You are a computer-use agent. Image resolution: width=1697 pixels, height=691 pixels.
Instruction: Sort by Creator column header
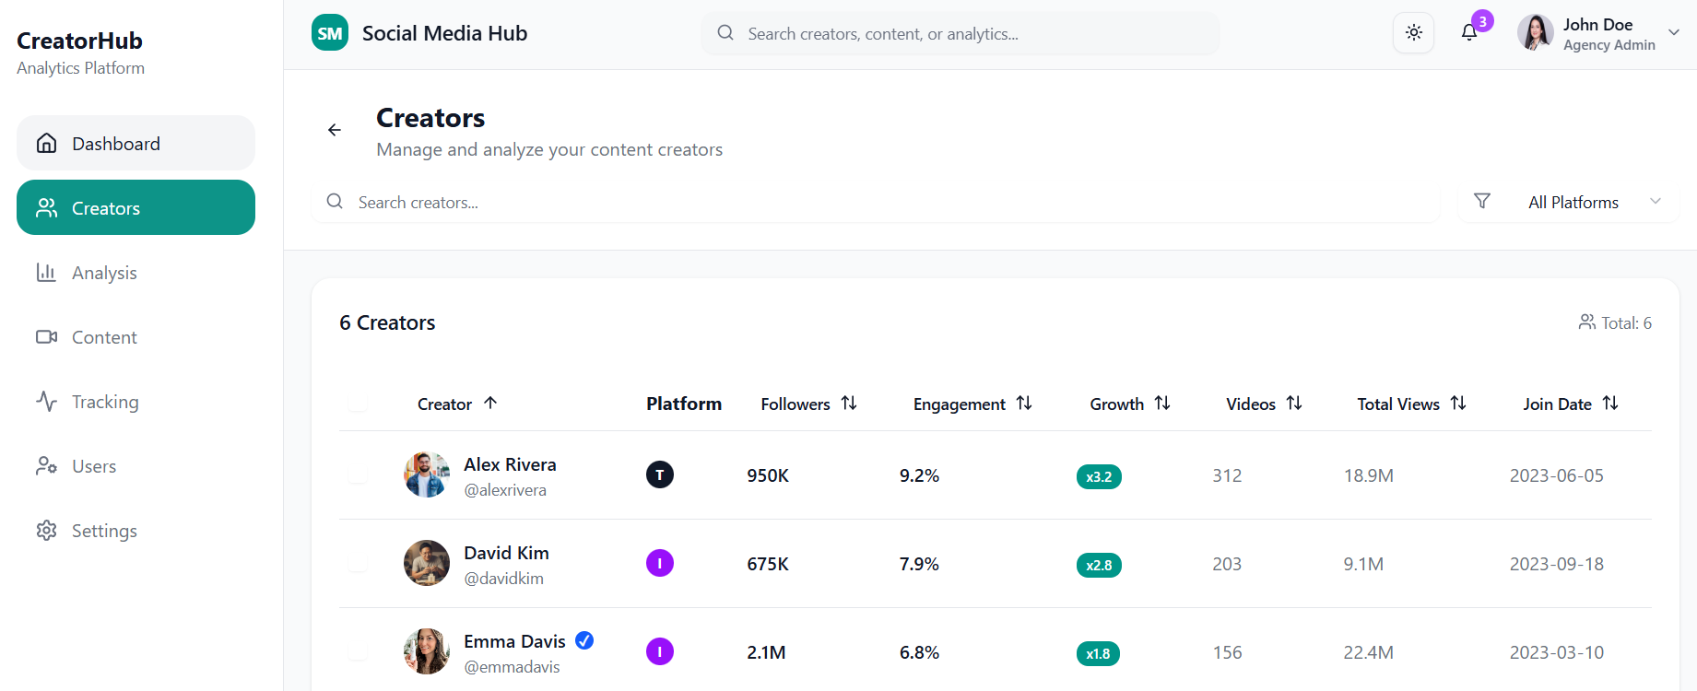(x=457, y=404)
